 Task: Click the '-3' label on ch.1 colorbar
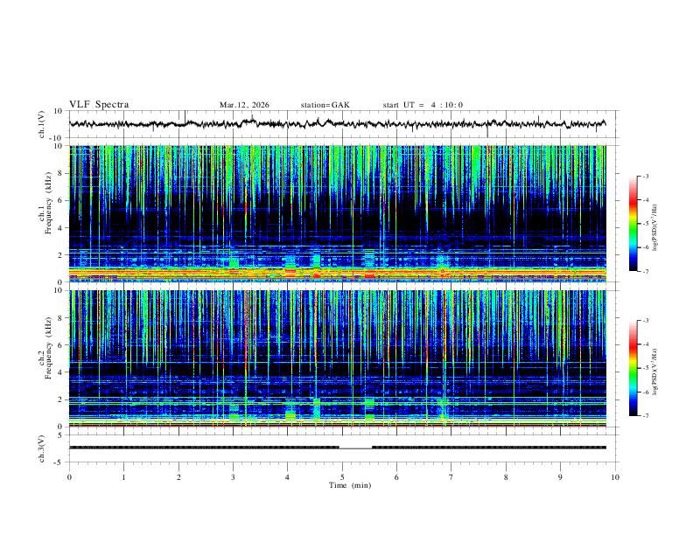[x=645, y=176]
